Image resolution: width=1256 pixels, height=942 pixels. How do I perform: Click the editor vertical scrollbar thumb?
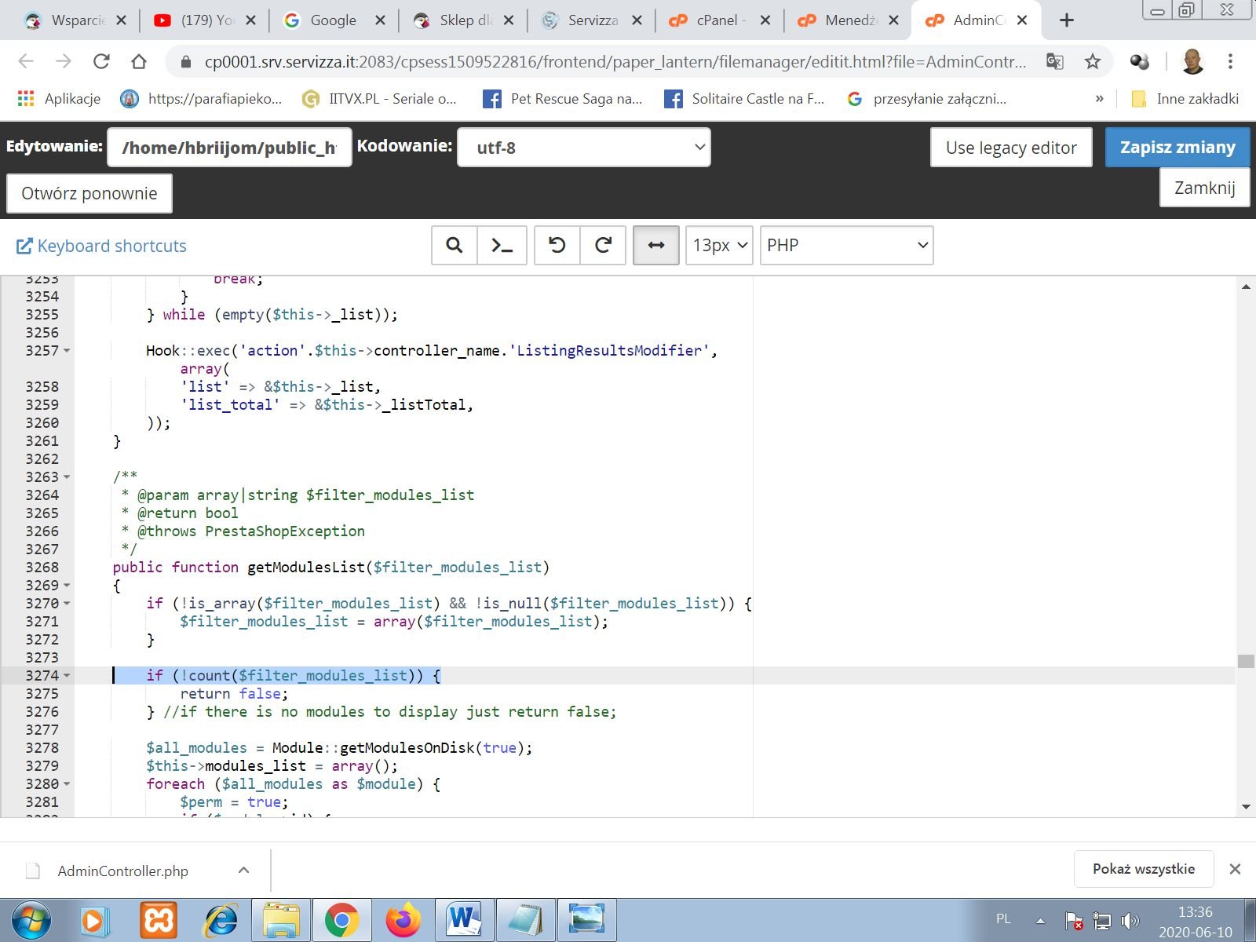click(1246, 661)
